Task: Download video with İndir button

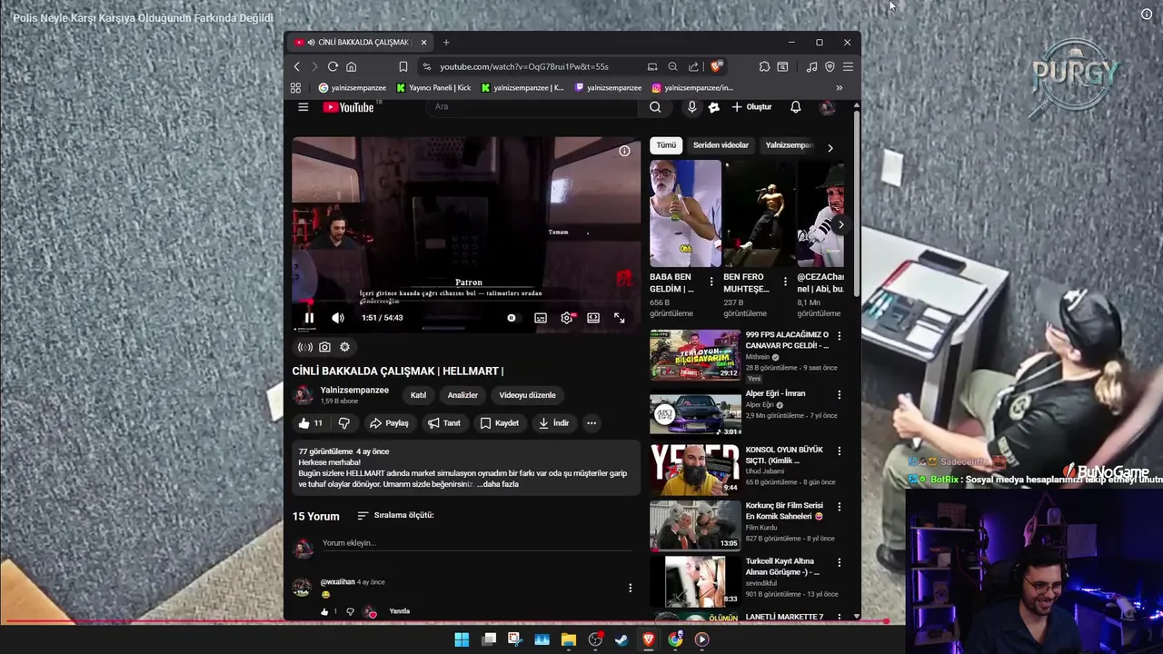Action: click(x=553, y=423)
